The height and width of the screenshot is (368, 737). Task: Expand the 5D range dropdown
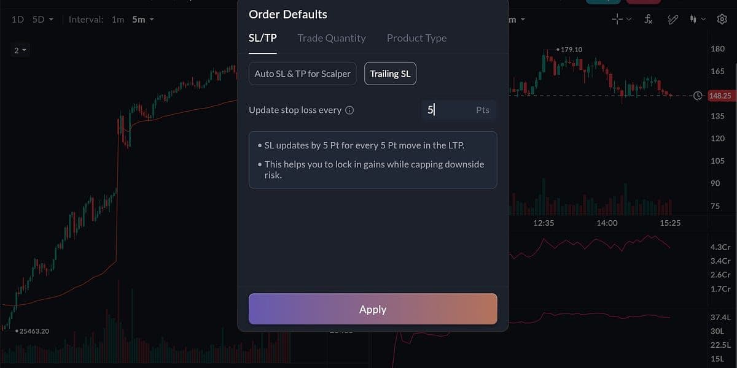click(42, 20)
